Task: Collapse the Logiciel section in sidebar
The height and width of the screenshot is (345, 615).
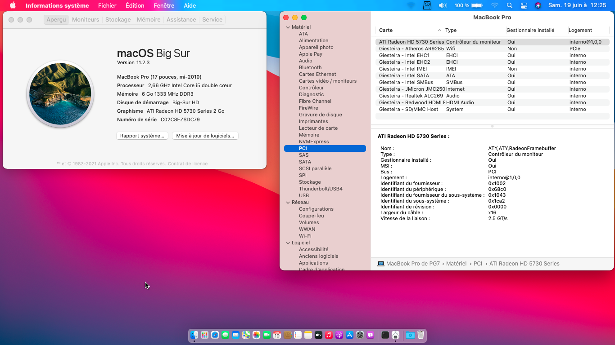Action: tap(288, 243)
